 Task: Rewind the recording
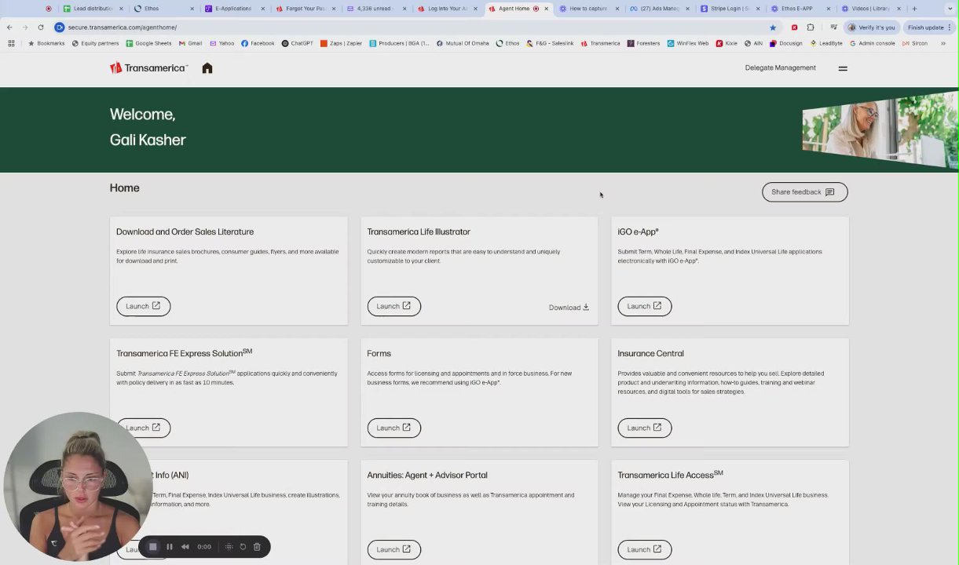(185, 547)
